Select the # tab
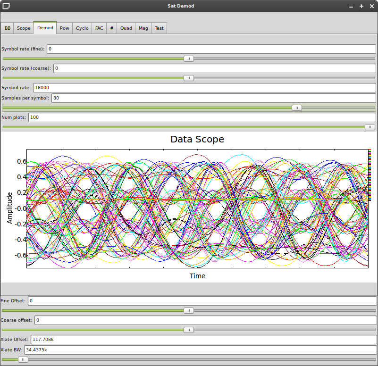 click(112, 28)
